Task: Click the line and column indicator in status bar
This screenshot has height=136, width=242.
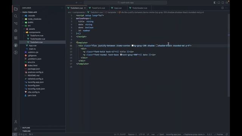Action: click(119, 134)
